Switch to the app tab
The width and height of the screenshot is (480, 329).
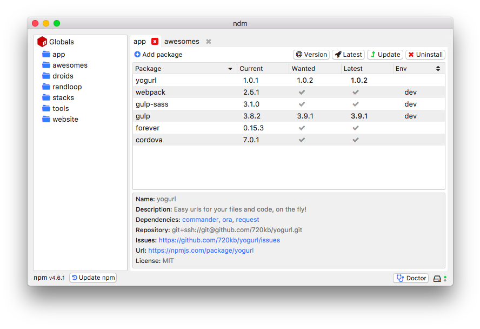(139, 41)
